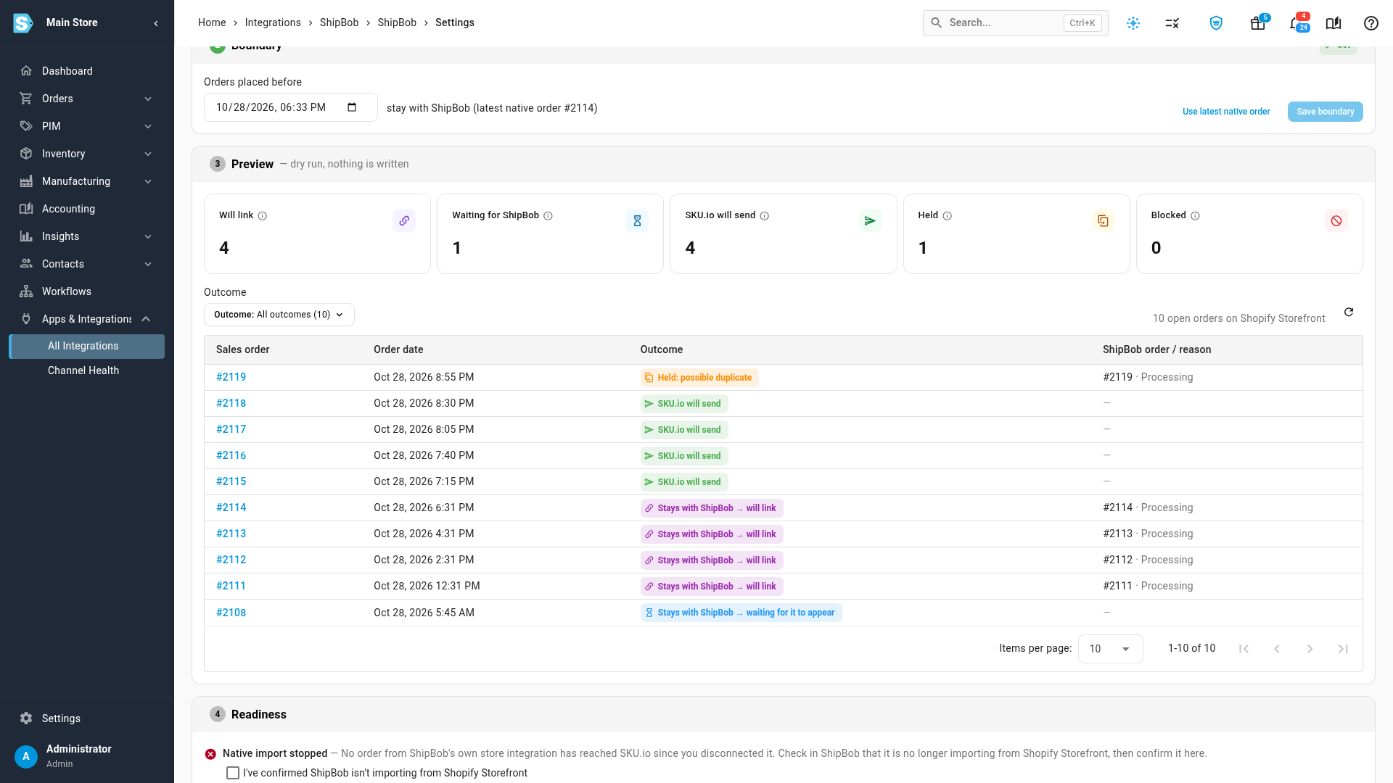This screenshot has height=783, width=1393.
Task: Click the blue sparkle AI icon
Action: point(1133,23)
